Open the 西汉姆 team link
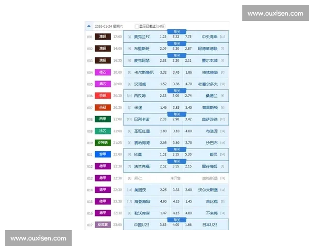This screenshot has width=314, height=251. tap(140, 96)
